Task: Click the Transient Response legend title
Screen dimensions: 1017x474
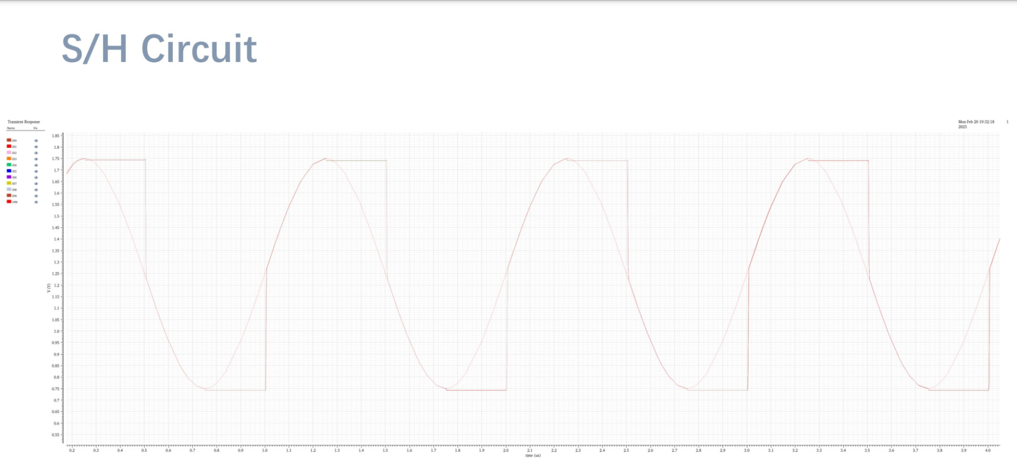Action: pyautogui.click(x=23, y=122)
